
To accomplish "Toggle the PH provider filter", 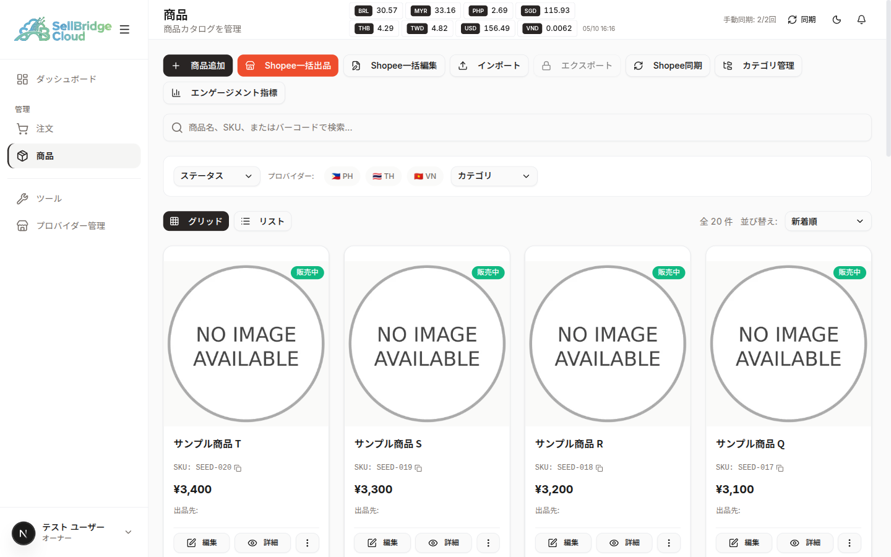I will pyautogui.click(x=342, y=176).
